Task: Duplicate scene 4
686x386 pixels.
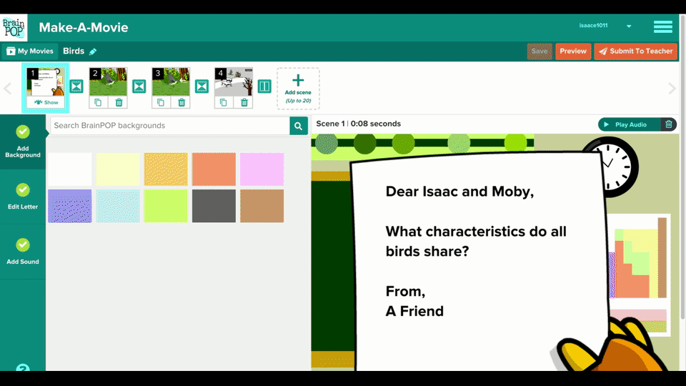Action: click(223, 102)
